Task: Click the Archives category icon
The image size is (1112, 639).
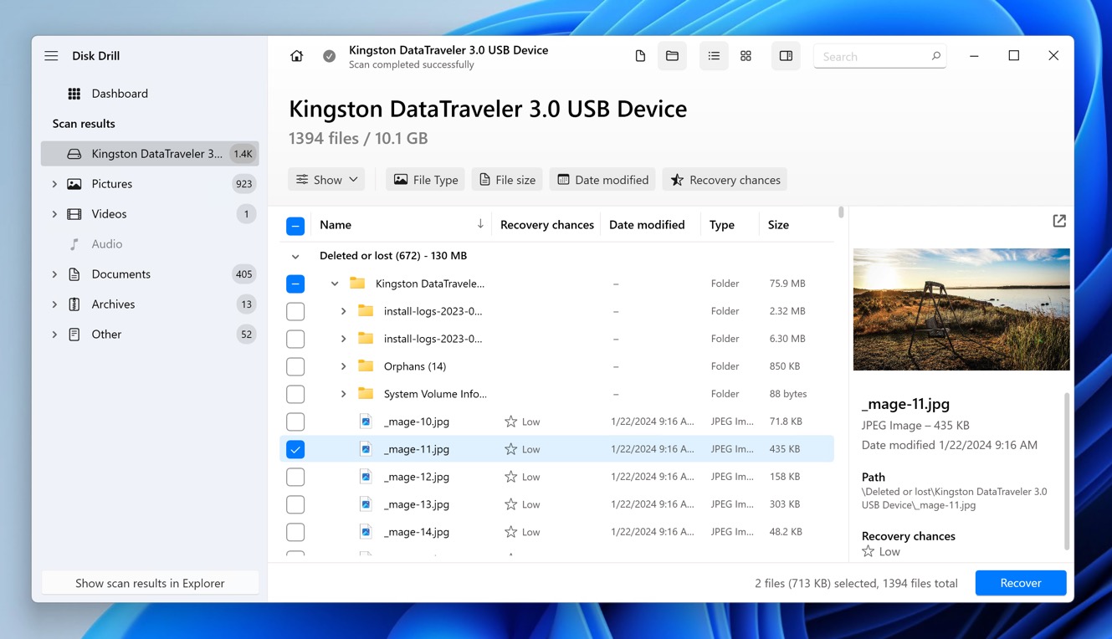Action: pos(74,304)
